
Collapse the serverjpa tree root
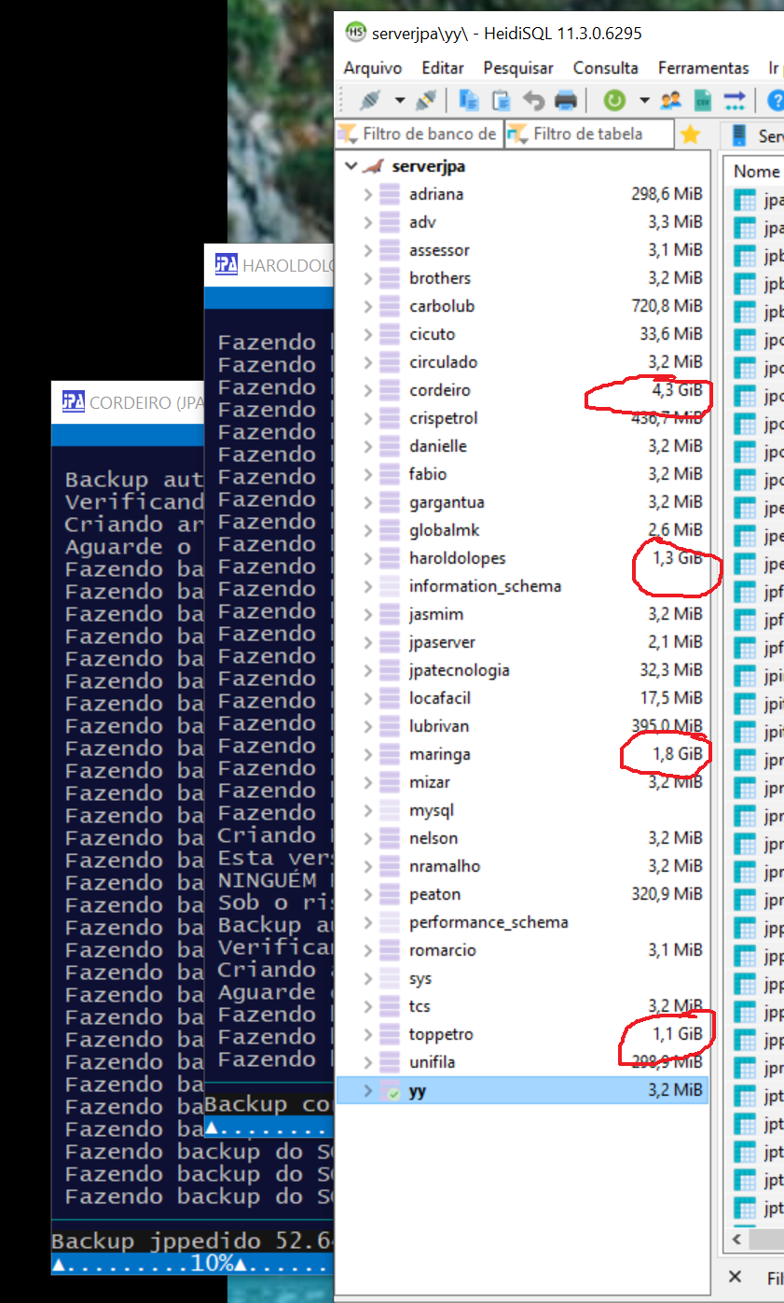tap(351, 166)
